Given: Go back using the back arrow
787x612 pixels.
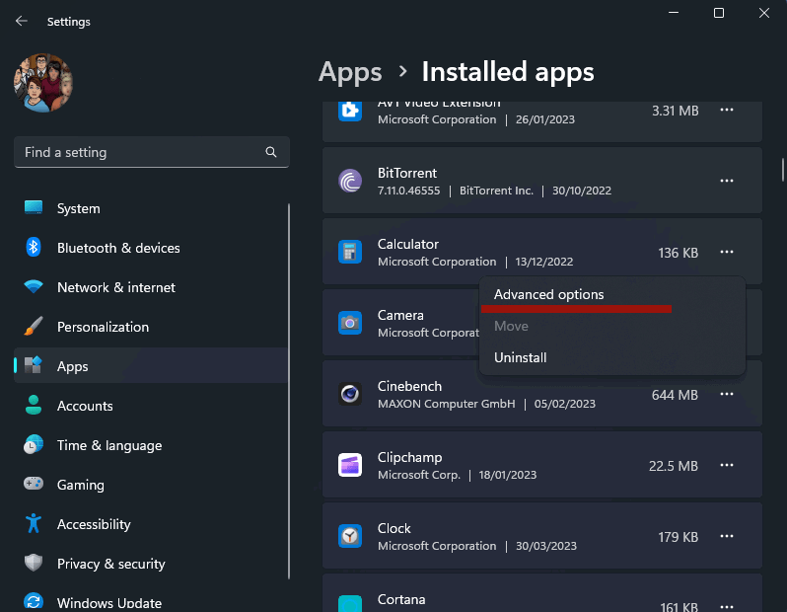Looking at the screenshot, I should (x=21, y=21).
